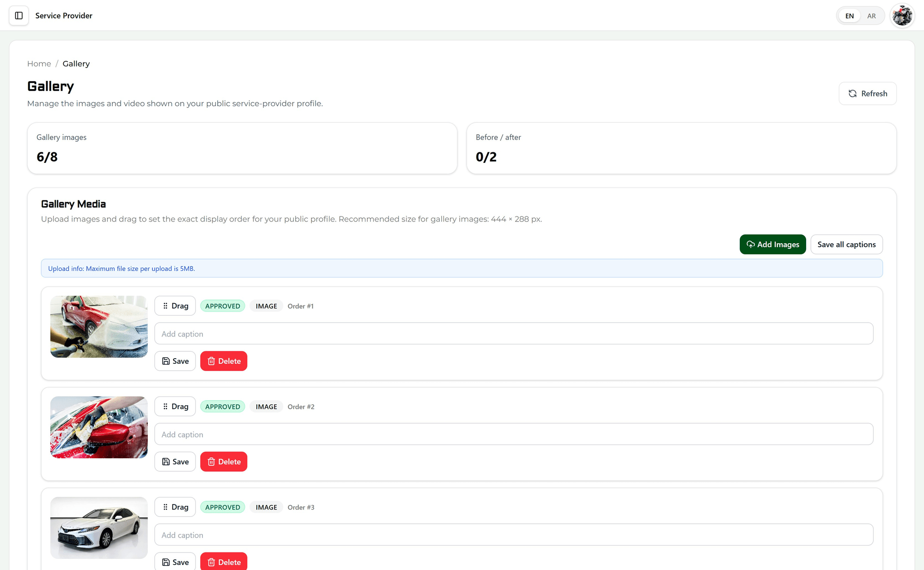Click Drag handle for Order #2
This screenshot has height=570, width=924.
coord(175,407)
